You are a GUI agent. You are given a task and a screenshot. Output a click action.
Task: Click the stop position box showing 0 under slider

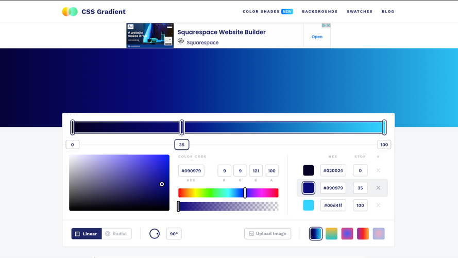[x=73, y=144]
